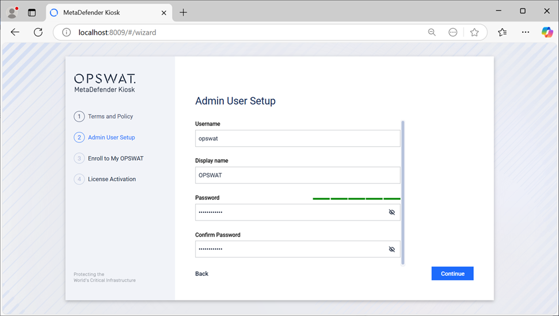Viewport: 559px width, 316px height.
Task: Click the Back link
Action: pos(201,273)
